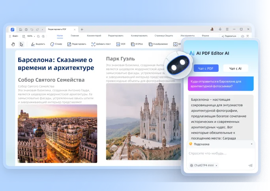Undo the last action
Image resolution: width=270 pixels, height=191 pixels.
coord(32,30)
